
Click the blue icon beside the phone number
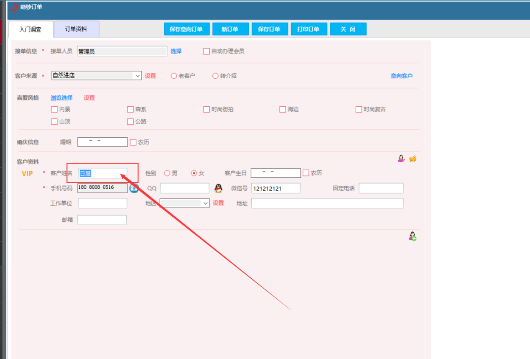[x=134, y=188]
